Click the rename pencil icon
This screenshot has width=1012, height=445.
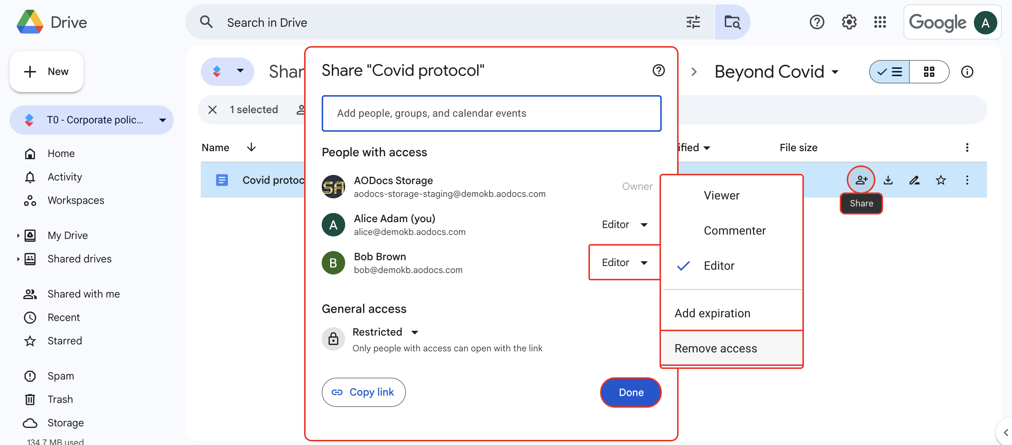915,180
